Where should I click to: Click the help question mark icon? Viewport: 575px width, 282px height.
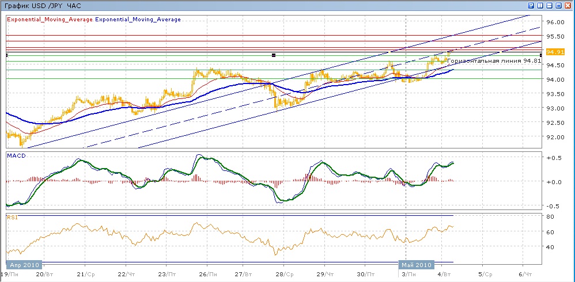click(x=531, y=5)
